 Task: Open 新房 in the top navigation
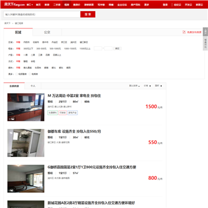coord(47,5)
